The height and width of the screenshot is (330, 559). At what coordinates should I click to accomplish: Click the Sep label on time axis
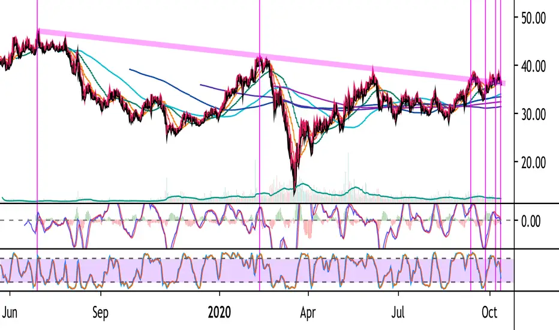click(x=100, y=313)
